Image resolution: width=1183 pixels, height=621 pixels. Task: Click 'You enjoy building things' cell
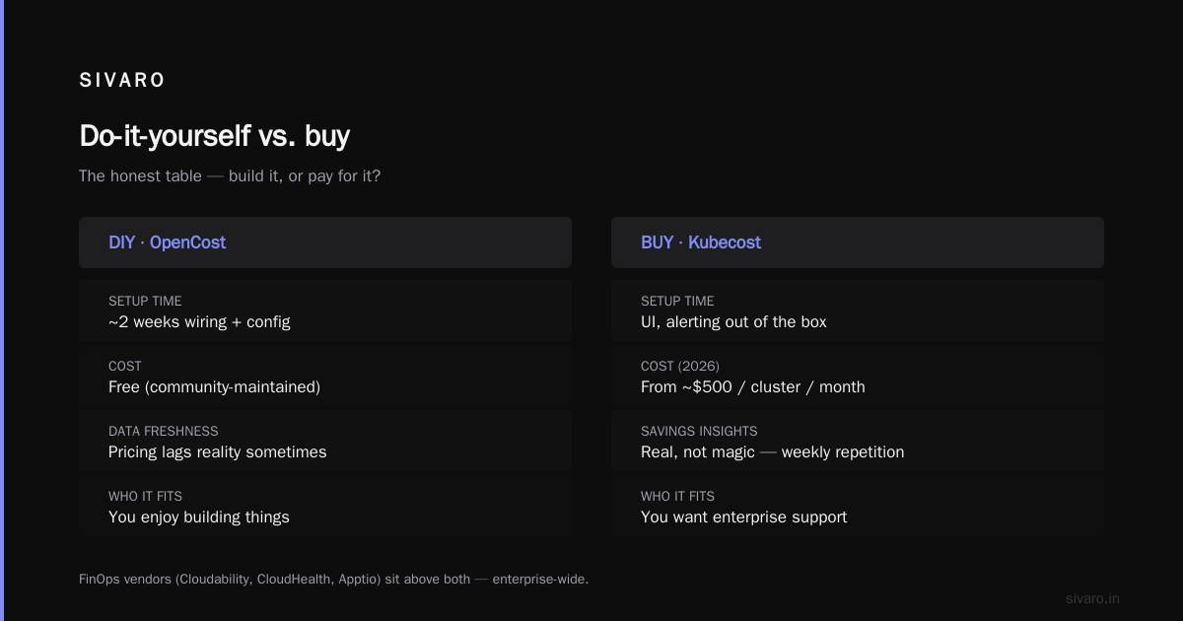coord(325,507)
